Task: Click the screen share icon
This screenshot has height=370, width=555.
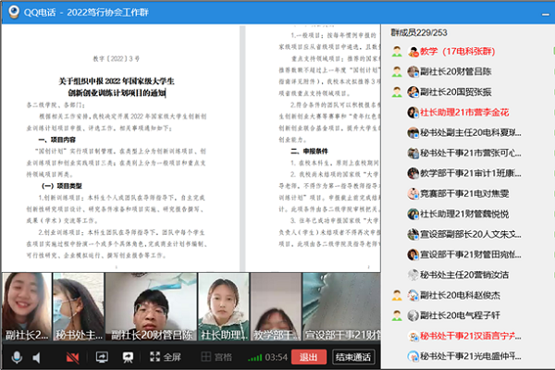Action: (102, 357)
